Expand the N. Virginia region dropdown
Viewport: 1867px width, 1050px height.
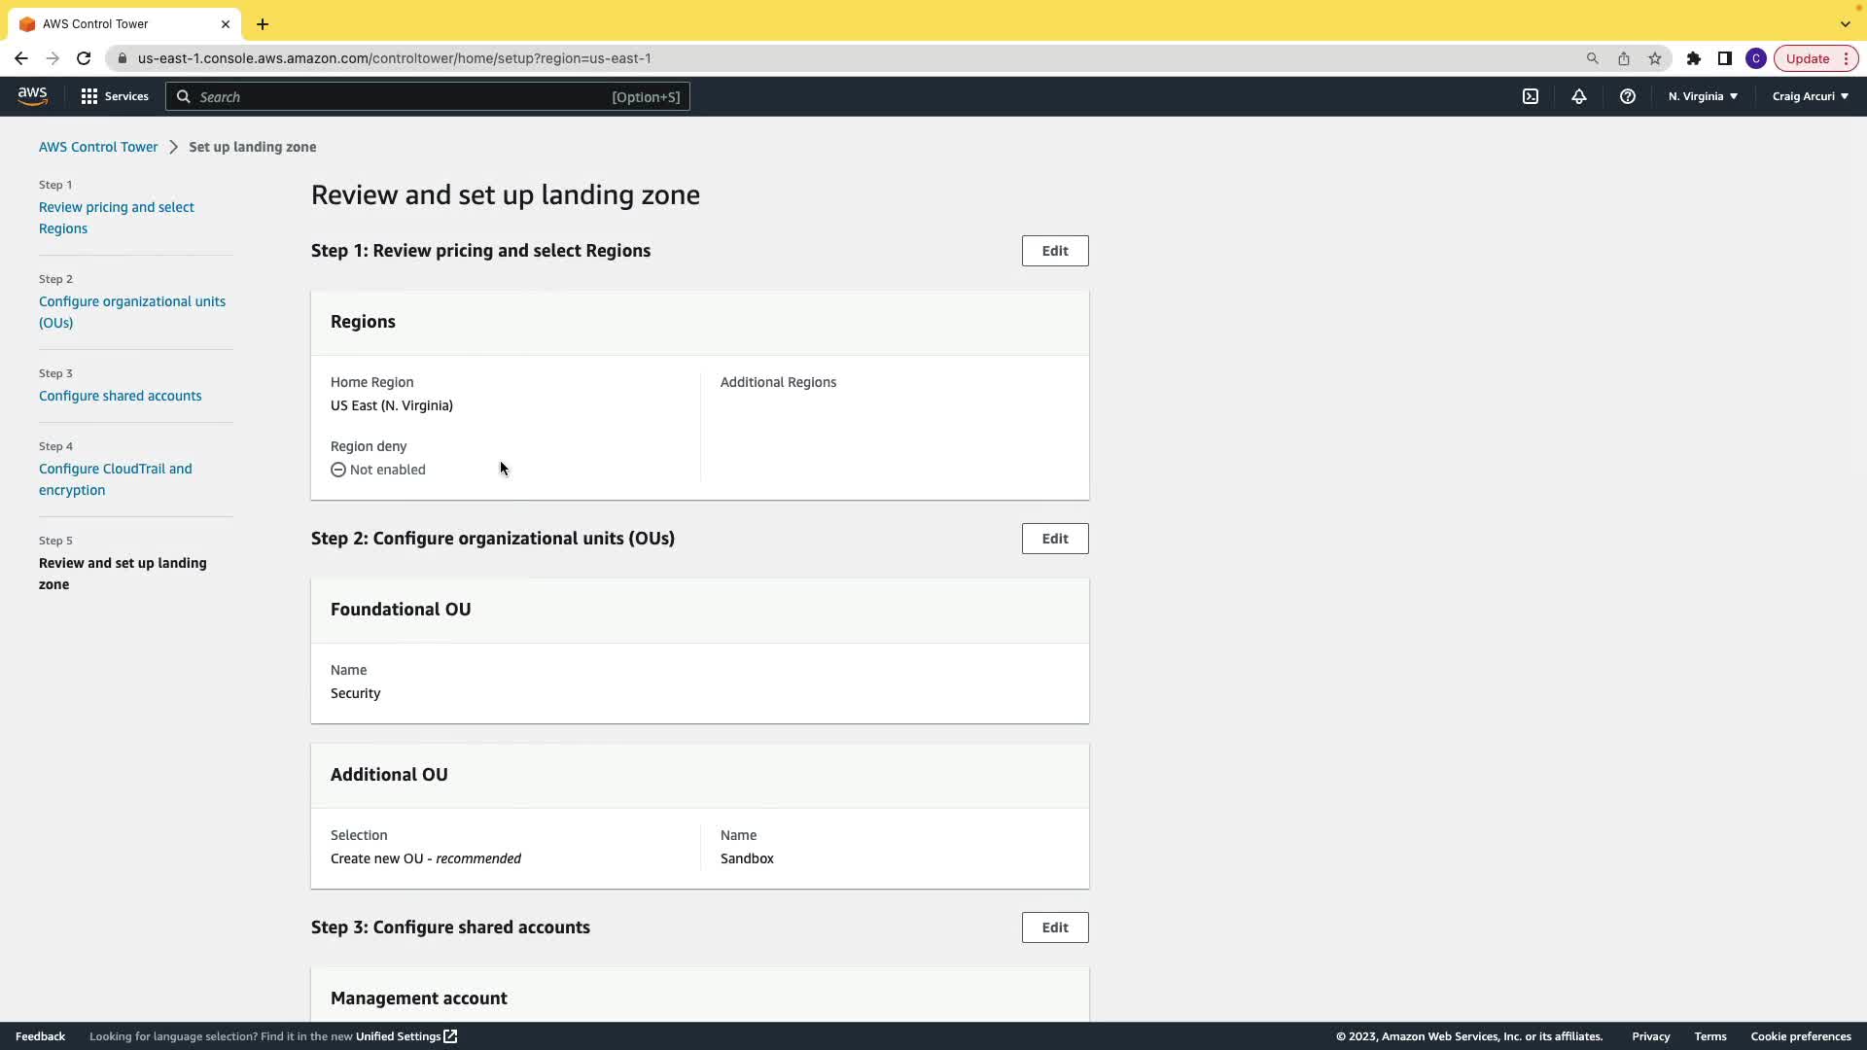[1703, 96]
